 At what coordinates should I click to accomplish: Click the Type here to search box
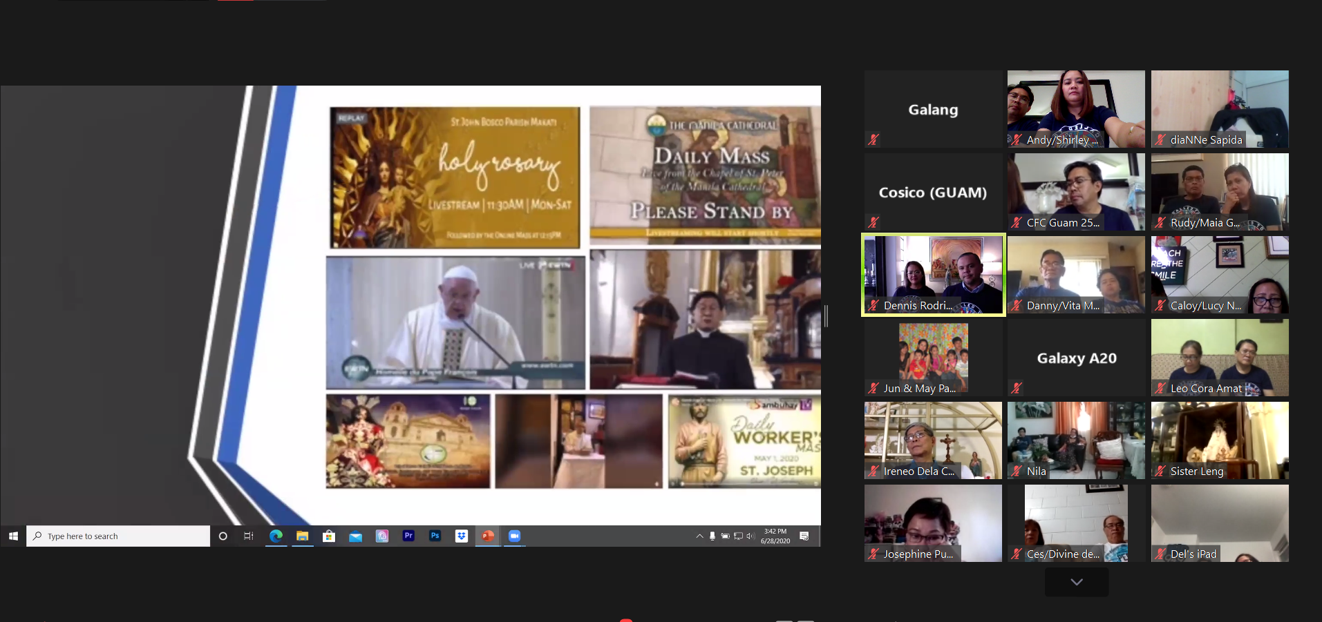pyautogui.click(x=118, y=536)
